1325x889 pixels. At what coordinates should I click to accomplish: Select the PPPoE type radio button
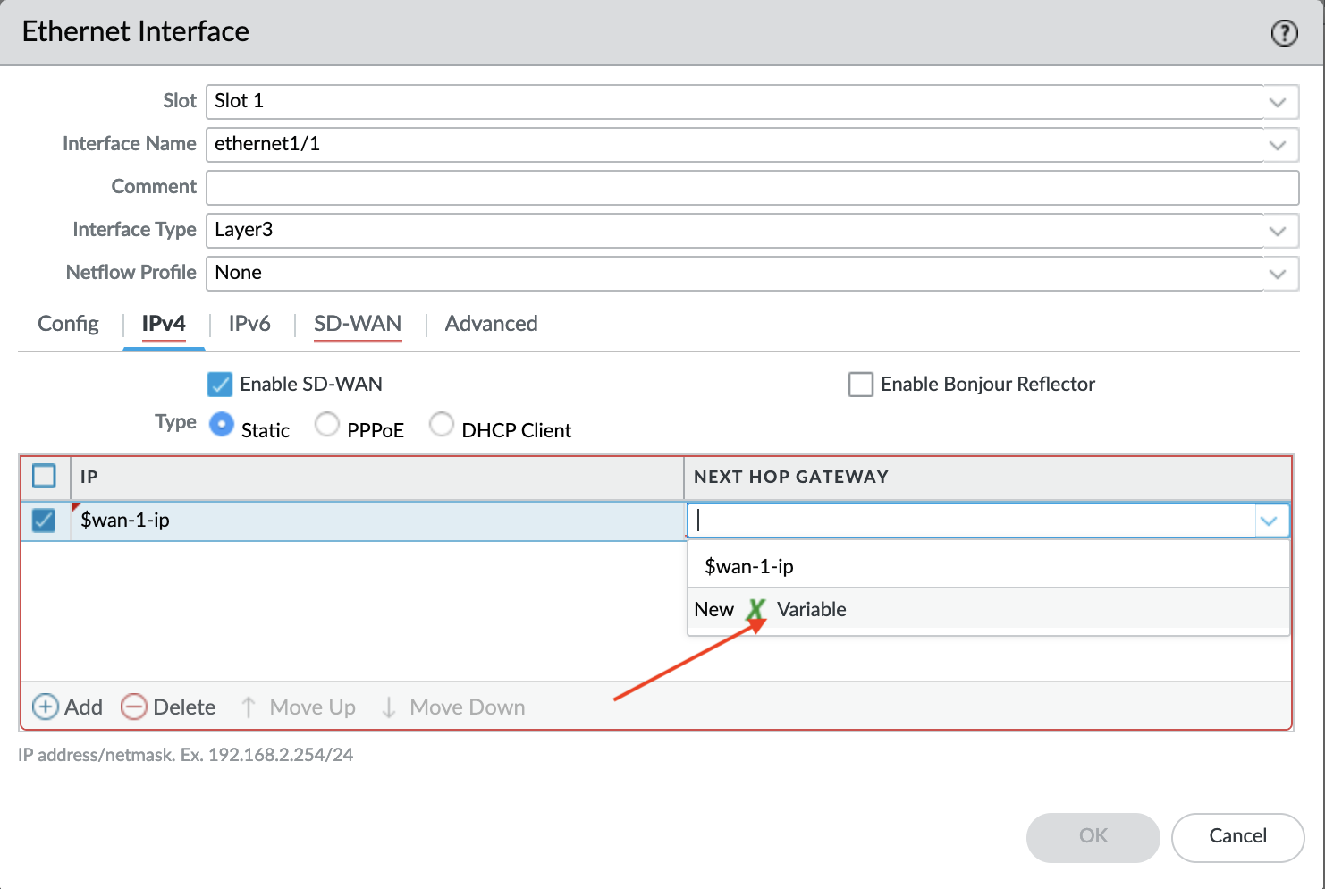pyautogui.click(x=327, y=424)
